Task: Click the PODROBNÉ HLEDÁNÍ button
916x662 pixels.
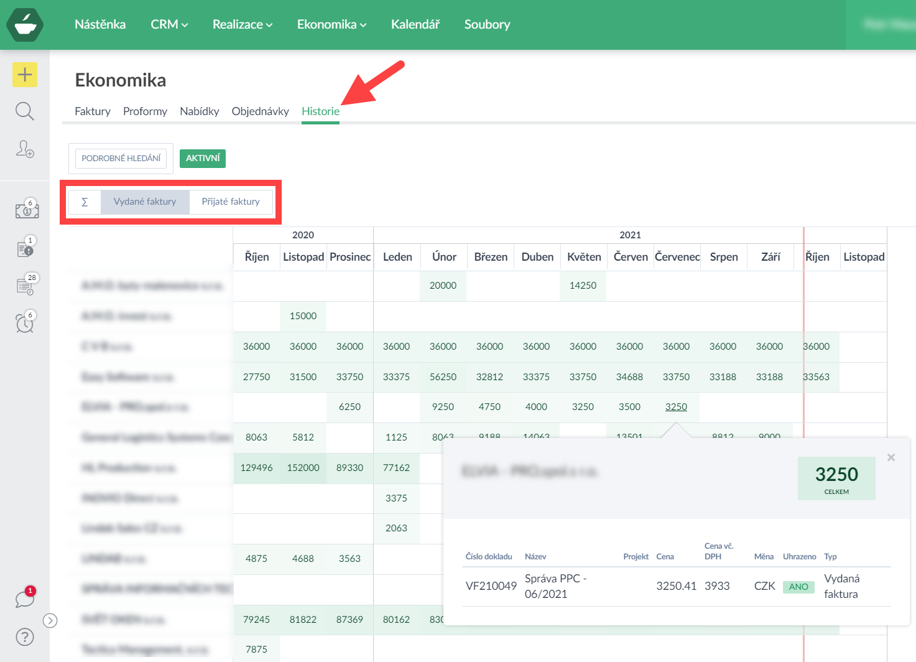Action: click(x=121, y=159)
